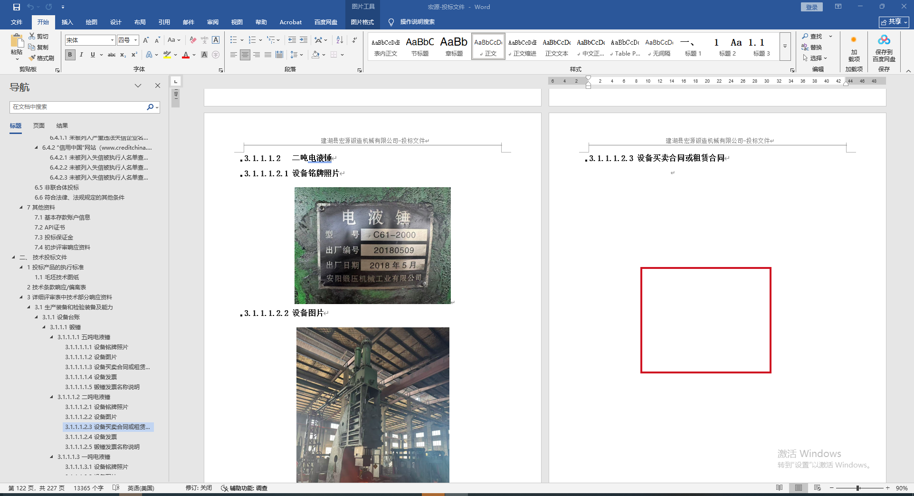
Task: Click 替换 (Replace) in editing group
Action: click(x=812, y=47)
